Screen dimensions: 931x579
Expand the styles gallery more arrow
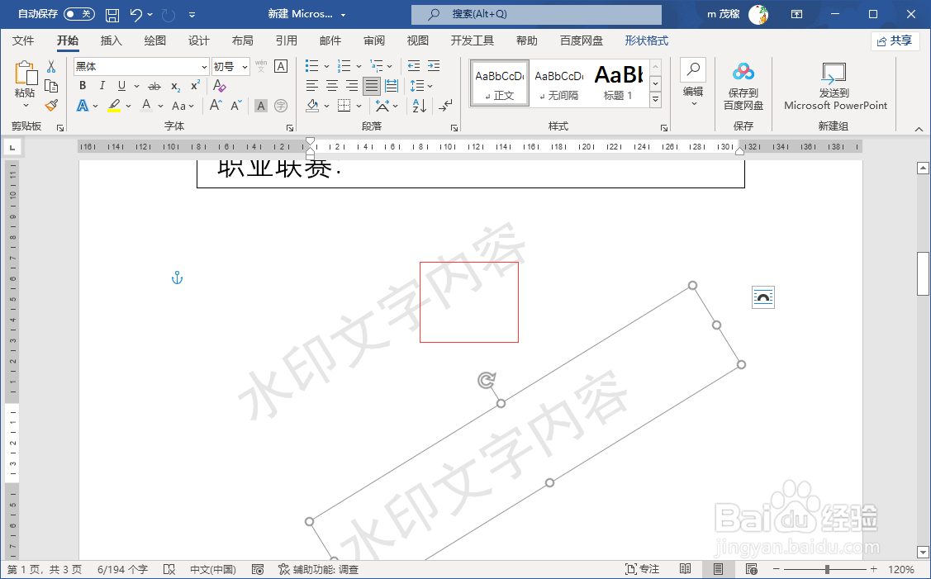tap(656, 100)
